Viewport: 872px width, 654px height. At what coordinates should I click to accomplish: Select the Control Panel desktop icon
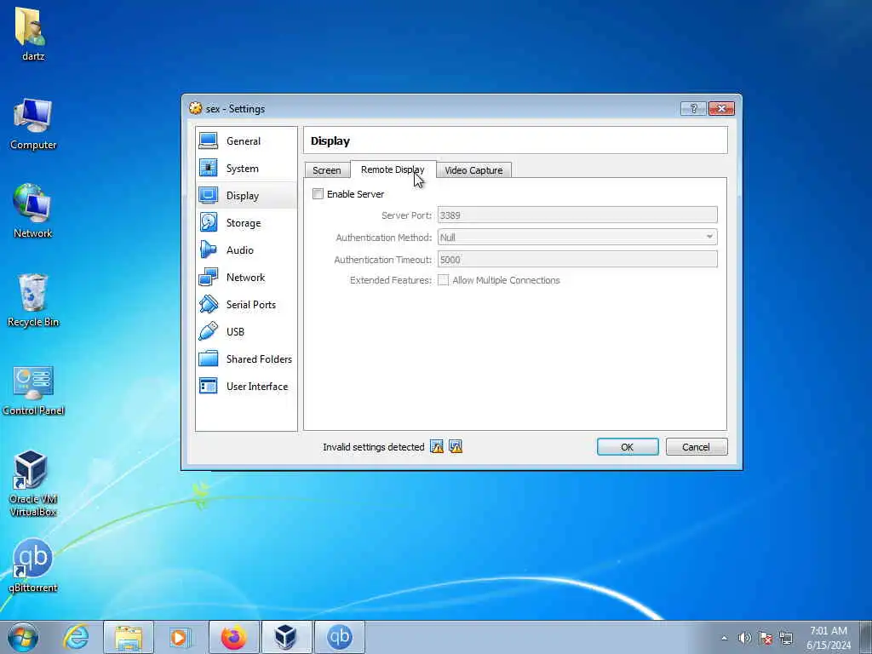[33, 390]
